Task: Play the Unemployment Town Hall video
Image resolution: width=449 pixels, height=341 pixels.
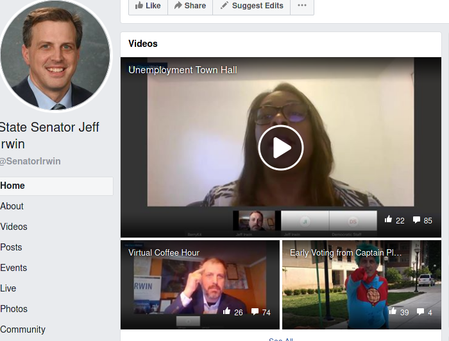Action: coord(281,148)
